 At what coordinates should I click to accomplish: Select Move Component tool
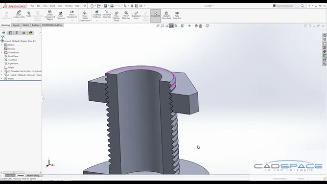pos(72,14)
